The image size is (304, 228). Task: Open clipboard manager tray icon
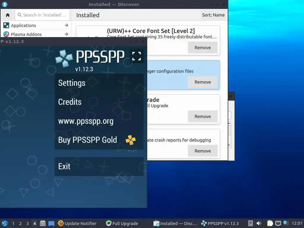point(270,223)
